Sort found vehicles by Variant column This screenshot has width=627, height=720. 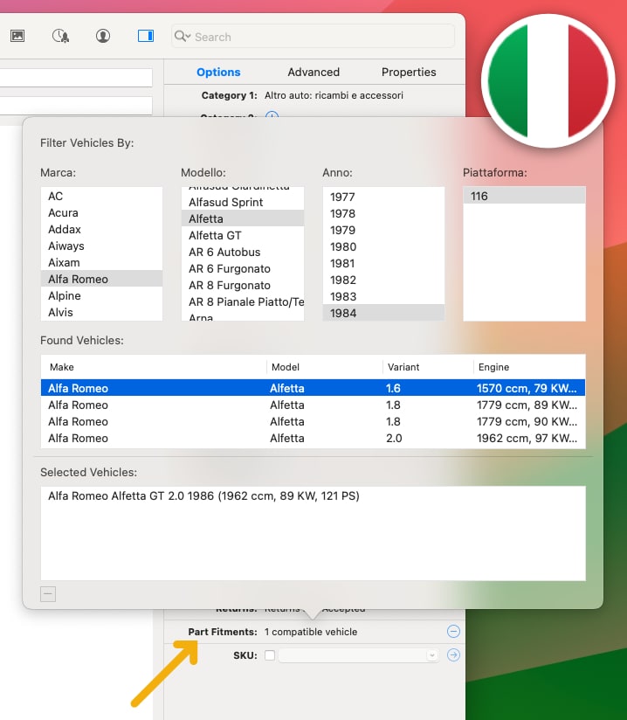(x=428, y=367)
